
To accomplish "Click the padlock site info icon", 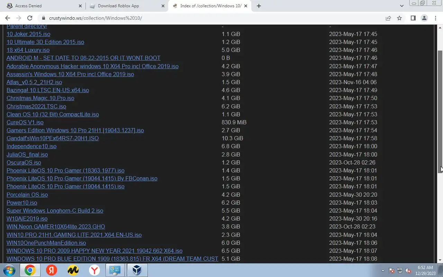I will coord(44,18).
